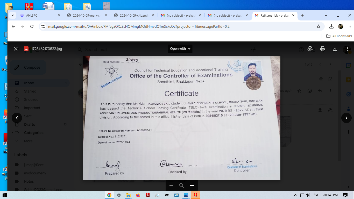
Task: Open the Windows Start menu
Action: (4, 195)
